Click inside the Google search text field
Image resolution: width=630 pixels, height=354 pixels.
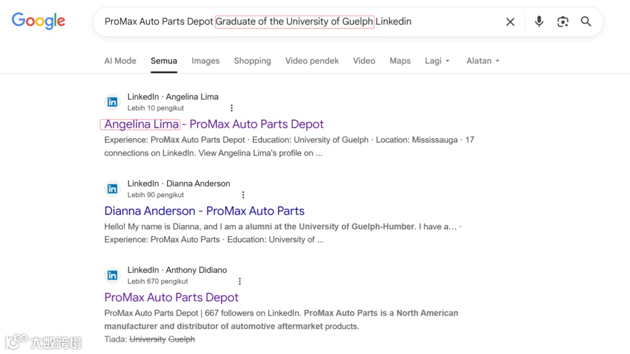coord(443,22)
